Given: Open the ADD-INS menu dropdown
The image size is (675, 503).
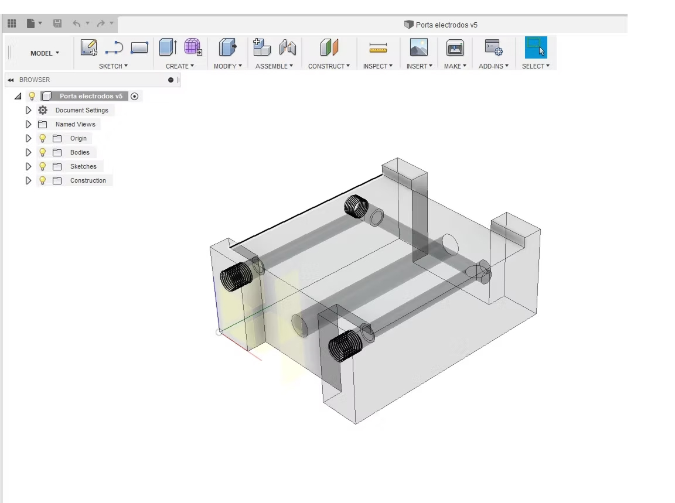Looking at the screenshot, I should pyautogui.click(x=493, y=66).
